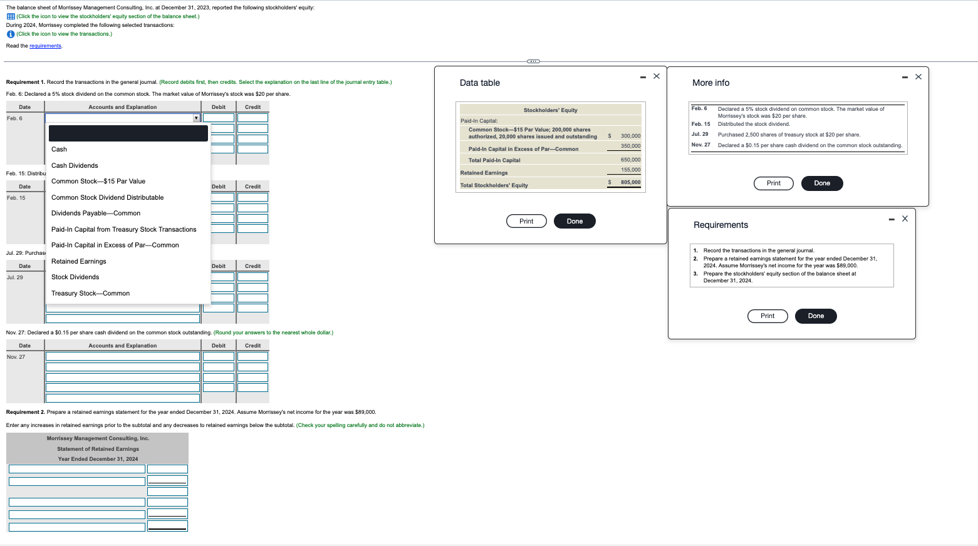This screenshot has width=978, height=546.
Task: Close the Requirements window
Action: tap(904, 219)
